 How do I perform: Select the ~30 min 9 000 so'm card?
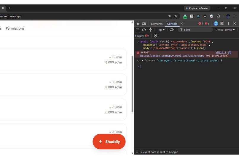coord(63,84)
